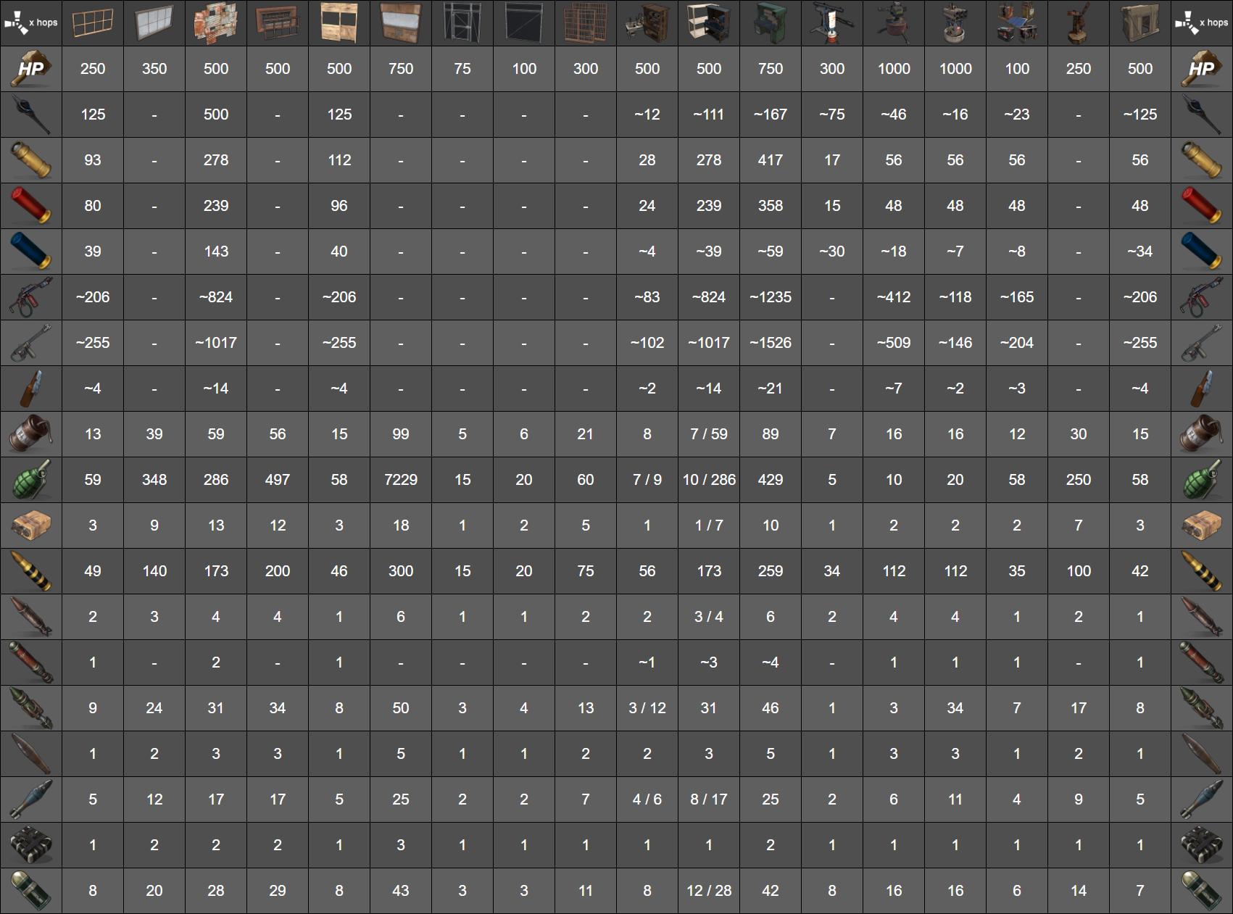
Task: Select the right-side HP hammer icon
Action: [x=1202, y=69]
